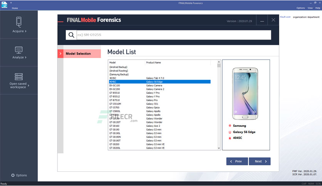This screenshot has height=186, width=322.
Task: Proceed with the Next button
Action: (260, 161)
